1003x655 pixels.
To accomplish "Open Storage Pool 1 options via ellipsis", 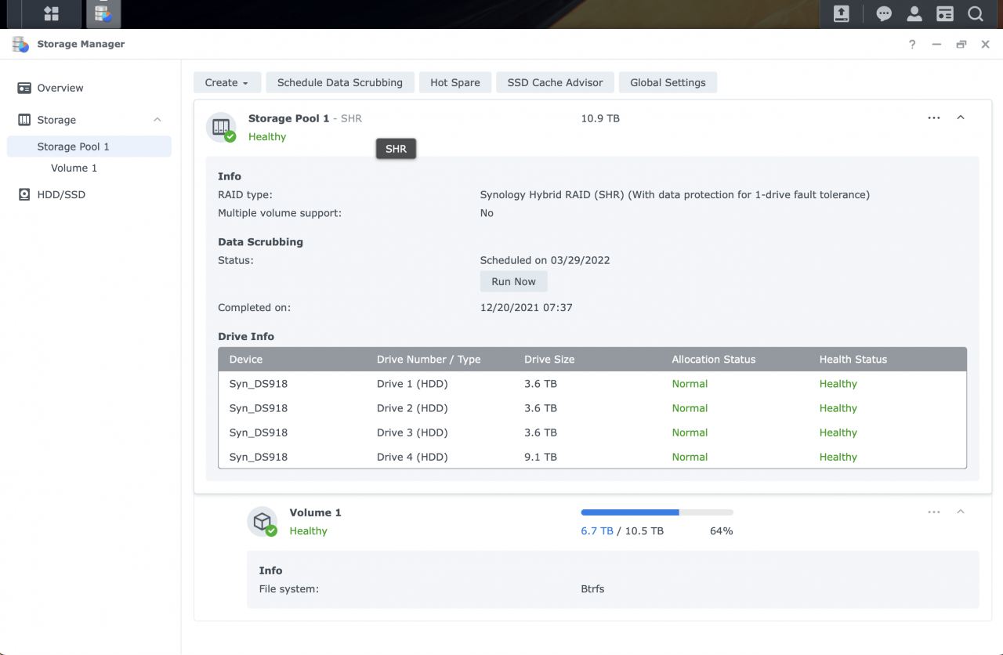I will 933,117.
